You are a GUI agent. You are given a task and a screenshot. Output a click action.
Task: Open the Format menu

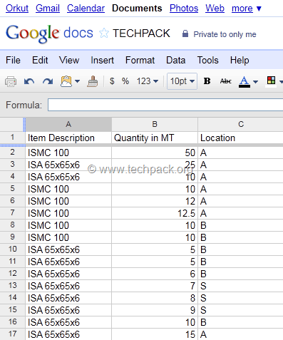[x=140, y=60]
